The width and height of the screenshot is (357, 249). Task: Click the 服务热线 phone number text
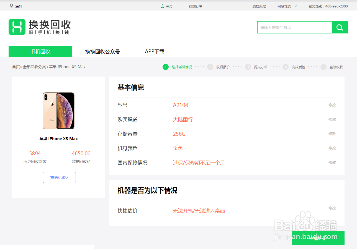[328, 6]
